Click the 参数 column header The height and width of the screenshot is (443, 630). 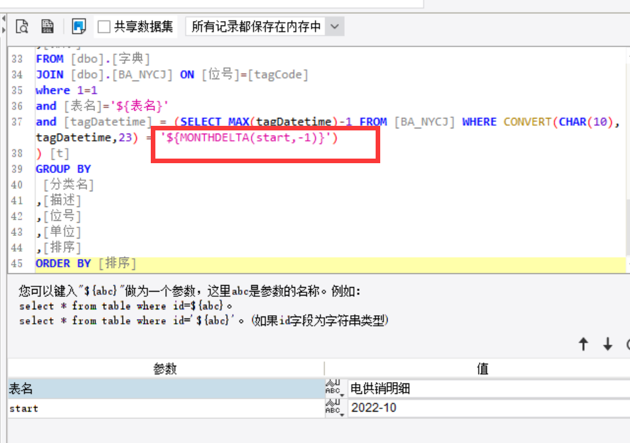coord(165,368)
